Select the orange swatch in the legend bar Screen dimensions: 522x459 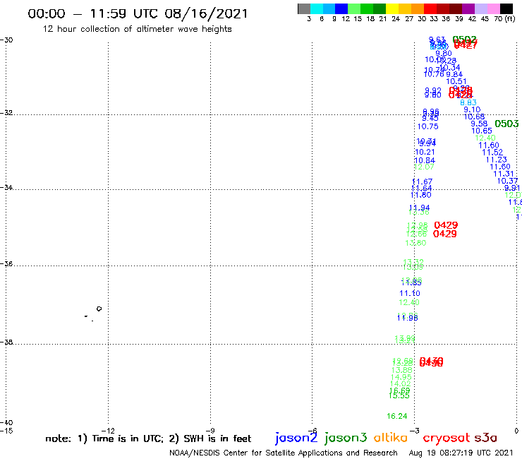418,8
